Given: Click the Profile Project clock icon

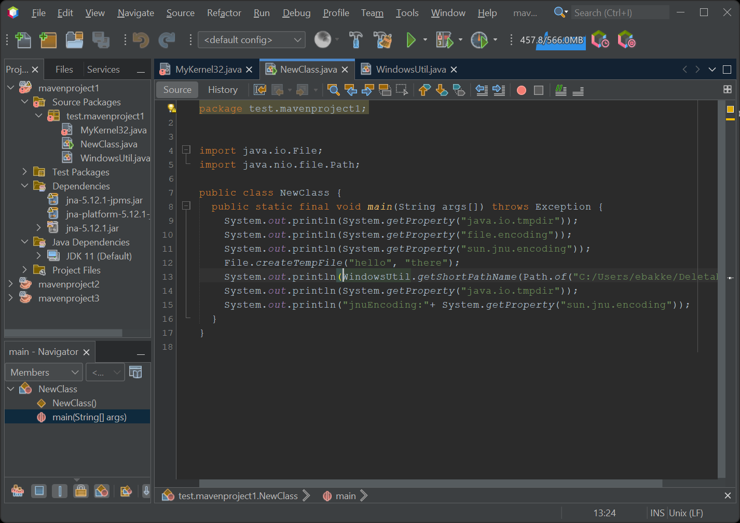Looking at the screenshot, I should point(479,40).
